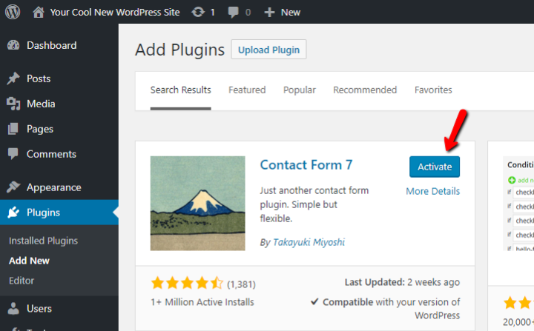Screen dimensions: 534x331
Task: Open author Takayuki Miyoshi link
Action: pyautogui.click(x=309, y=242)
